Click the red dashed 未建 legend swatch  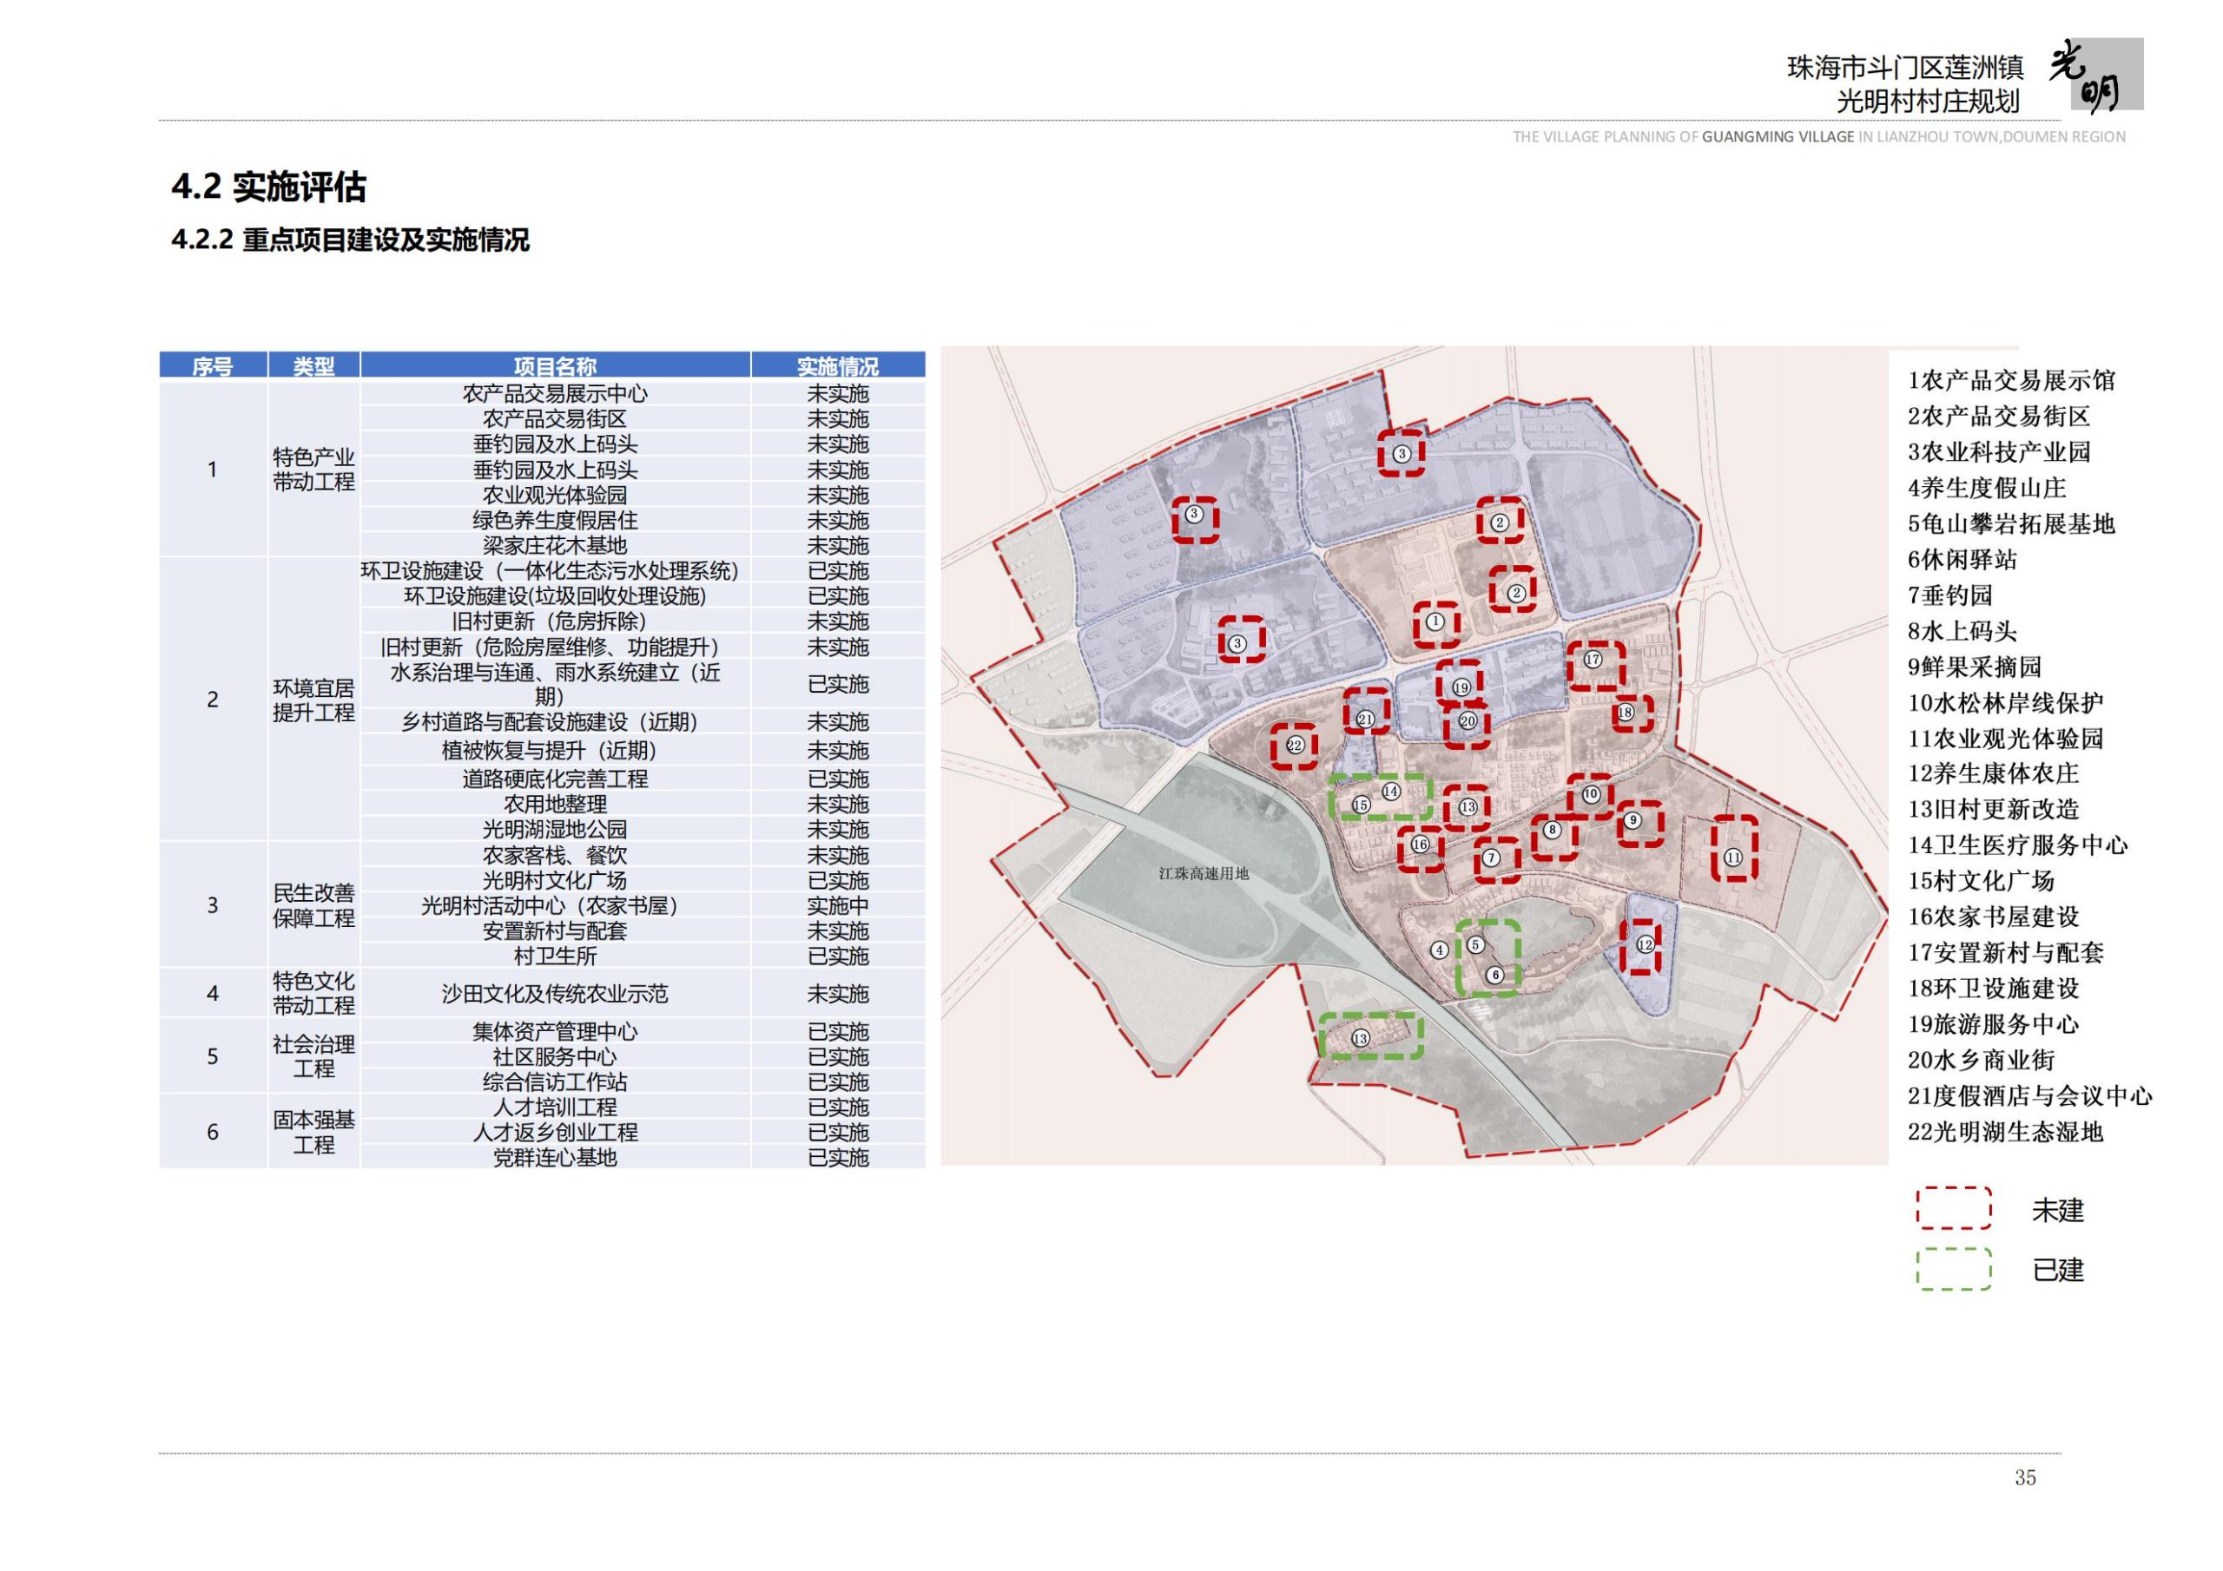coord(1954,1208)
